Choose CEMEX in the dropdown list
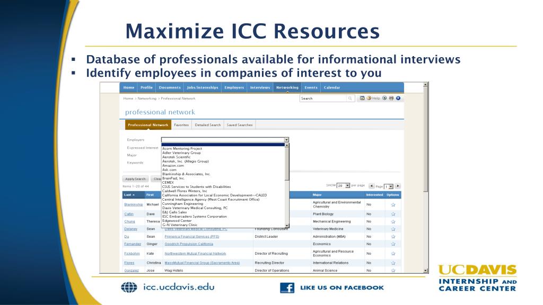The width and height of the screenshot is (543, 305). point(168,183)
